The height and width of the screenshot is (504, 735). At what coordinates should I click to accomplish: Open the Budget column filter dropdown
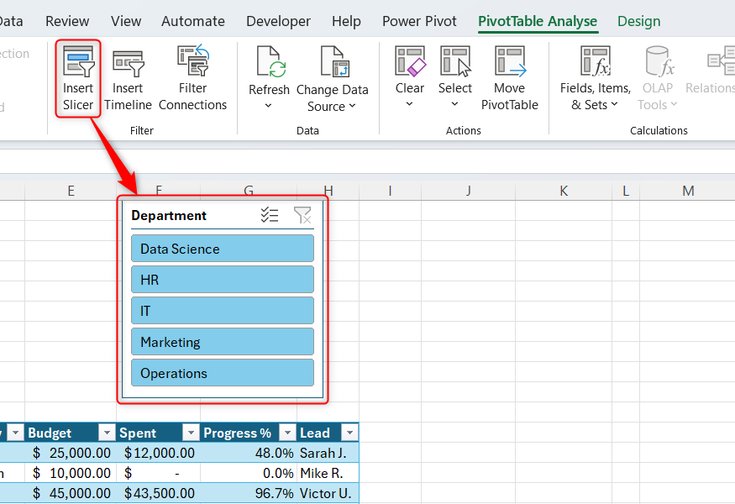[x=107, y=433]
